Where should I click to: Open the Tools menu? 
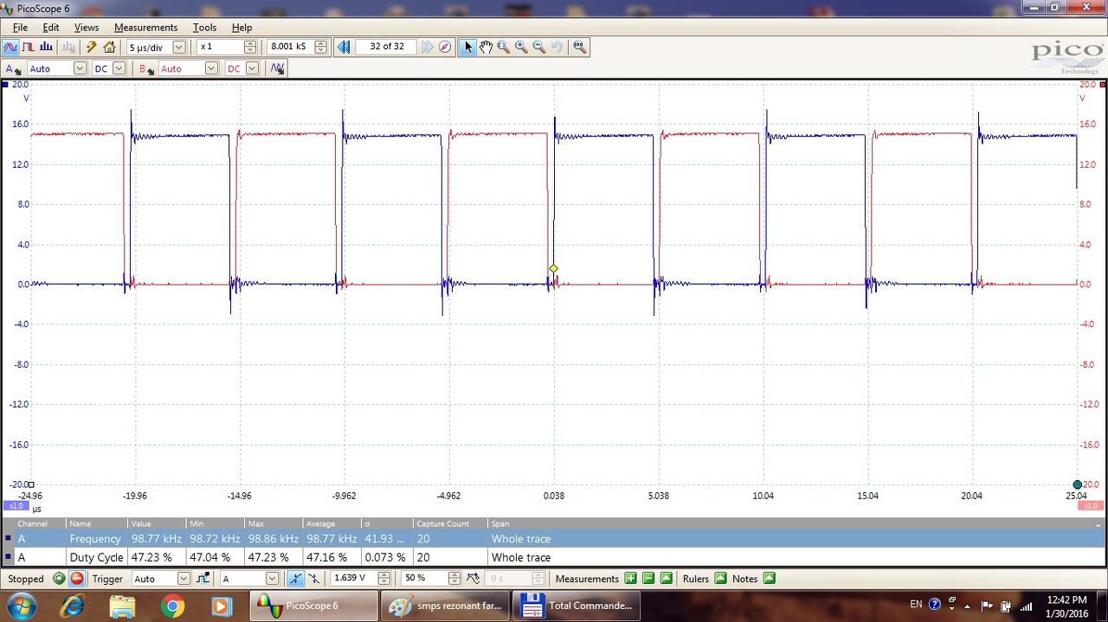[x=204, y=27]
